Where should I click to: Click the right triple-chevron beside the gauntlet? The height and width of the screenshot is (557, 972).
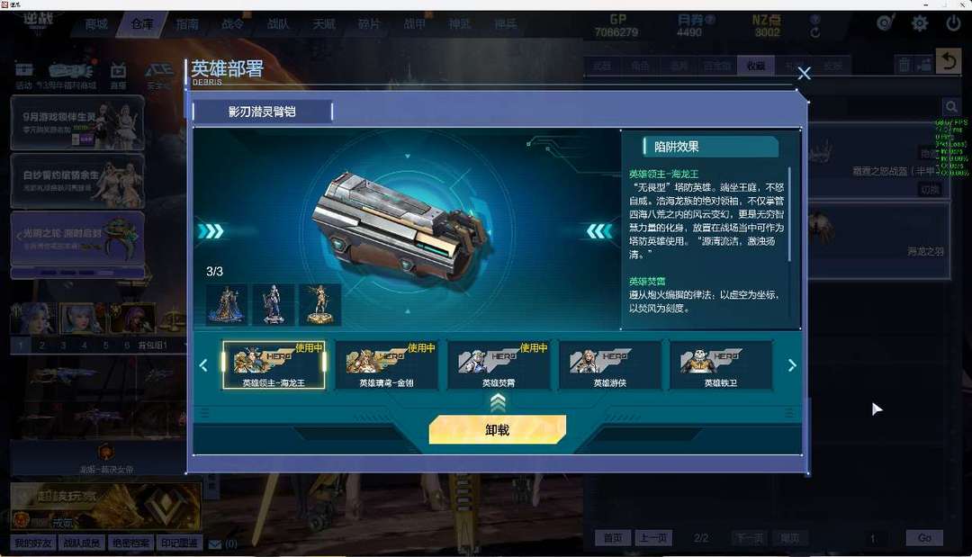point(599,231)
